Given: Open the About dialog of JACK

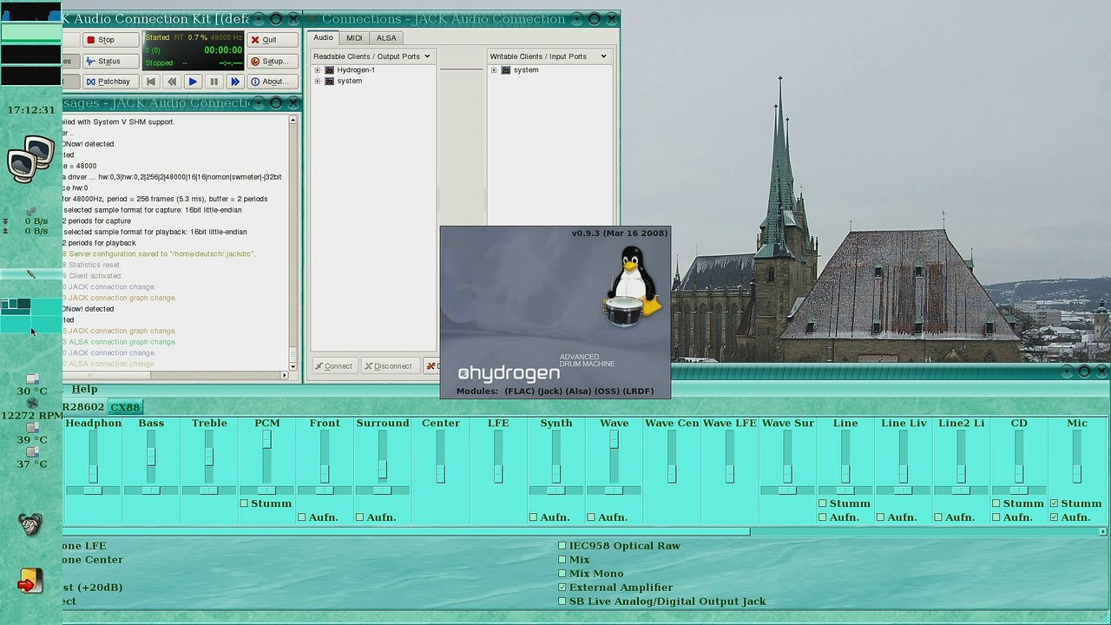Looking at the screenshot, I should coord(272,82).
